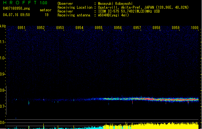The height and width of the screenshot is (129, 202).
Task: Click the Receiver label
Action: [x=65, y=11]
